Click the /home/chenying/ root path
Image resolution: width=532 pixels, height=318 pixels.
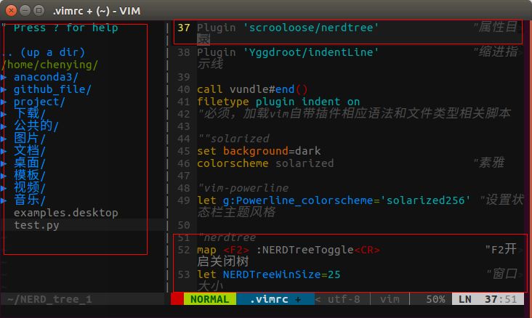50,65
